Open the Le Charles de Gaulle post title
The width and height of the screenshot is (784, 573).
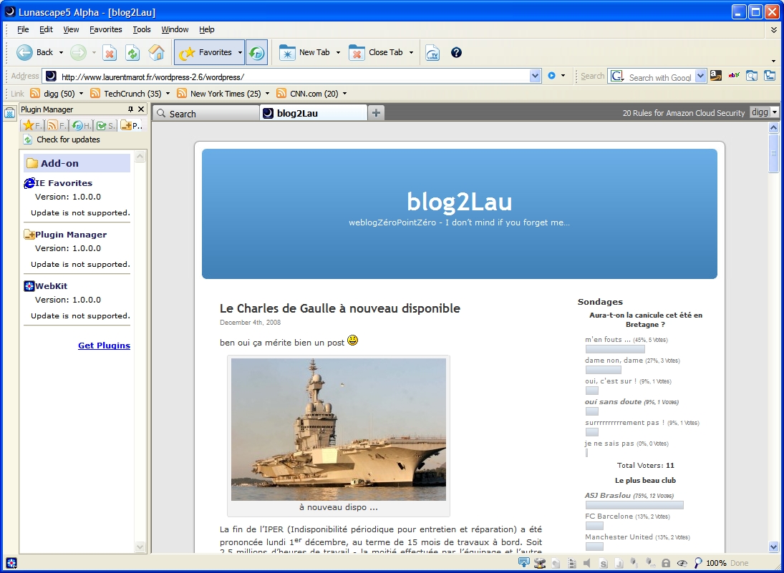pos(340,308)
